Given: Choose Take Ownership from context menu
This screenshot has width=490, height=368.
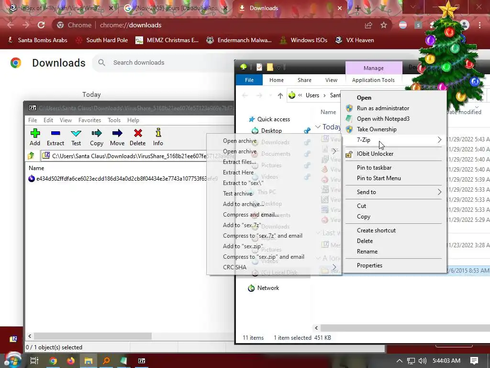Looking at the screenshot, I should click(x=394, y=129).
